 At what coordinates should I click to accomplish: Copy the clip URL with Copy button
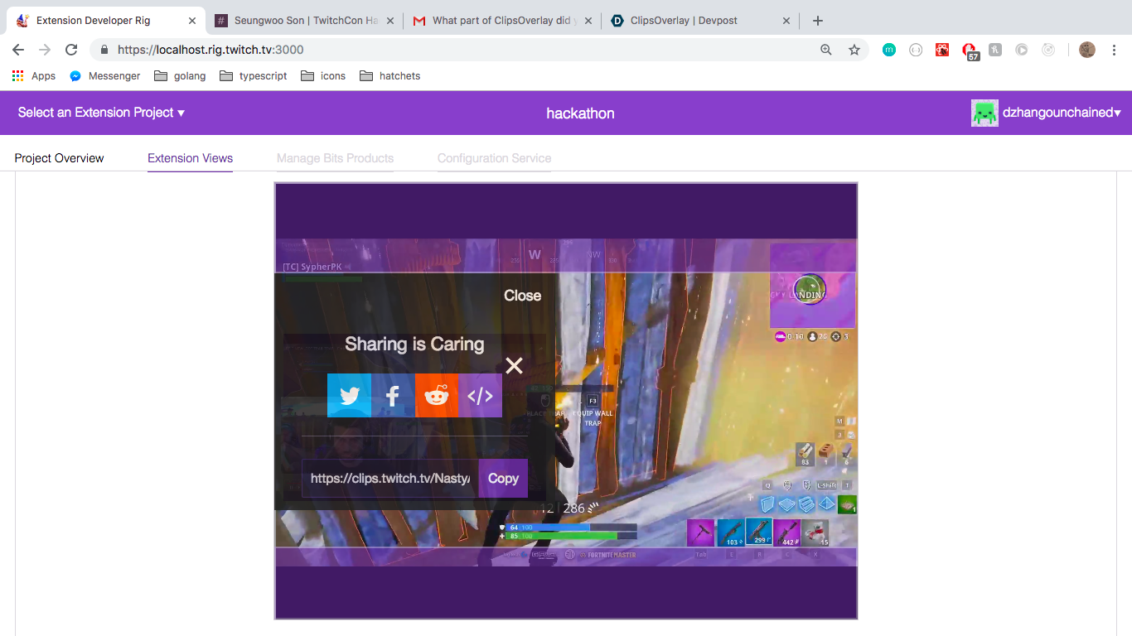coord(503,478)
